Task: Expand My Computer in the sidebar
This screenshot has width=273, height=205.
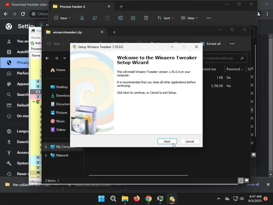Action: (46, 147)
